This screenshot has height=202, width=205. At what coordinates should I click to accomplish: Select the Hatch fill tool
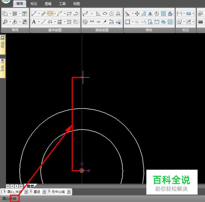[69, 22]
